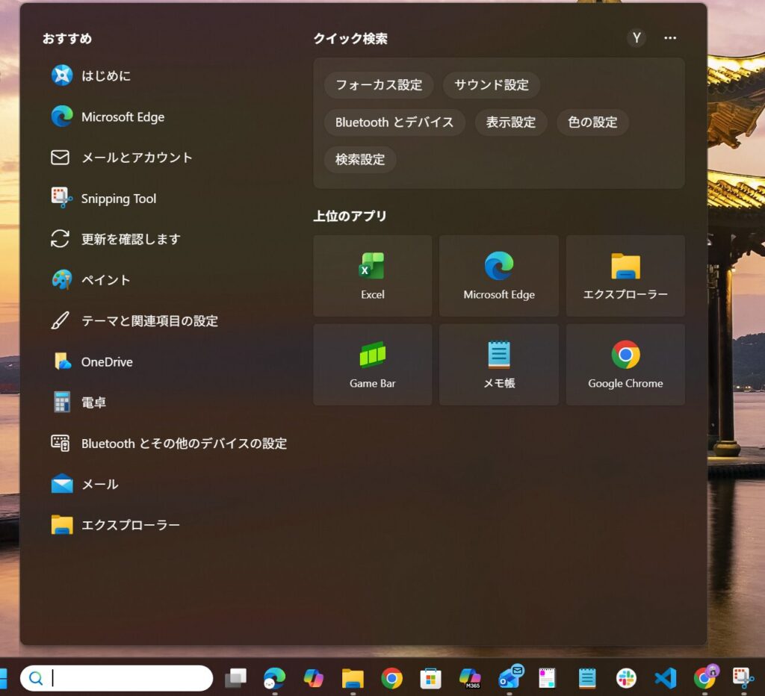
Task: Open Google Chrome tile in top apps
Action: coord(625,364)
